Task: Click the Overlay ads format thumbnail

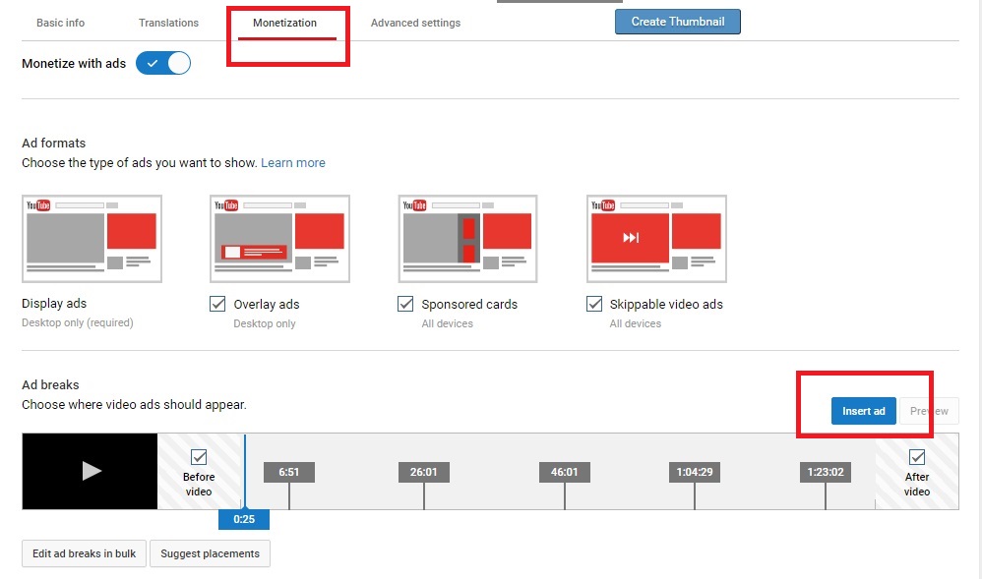Action: 280,239
